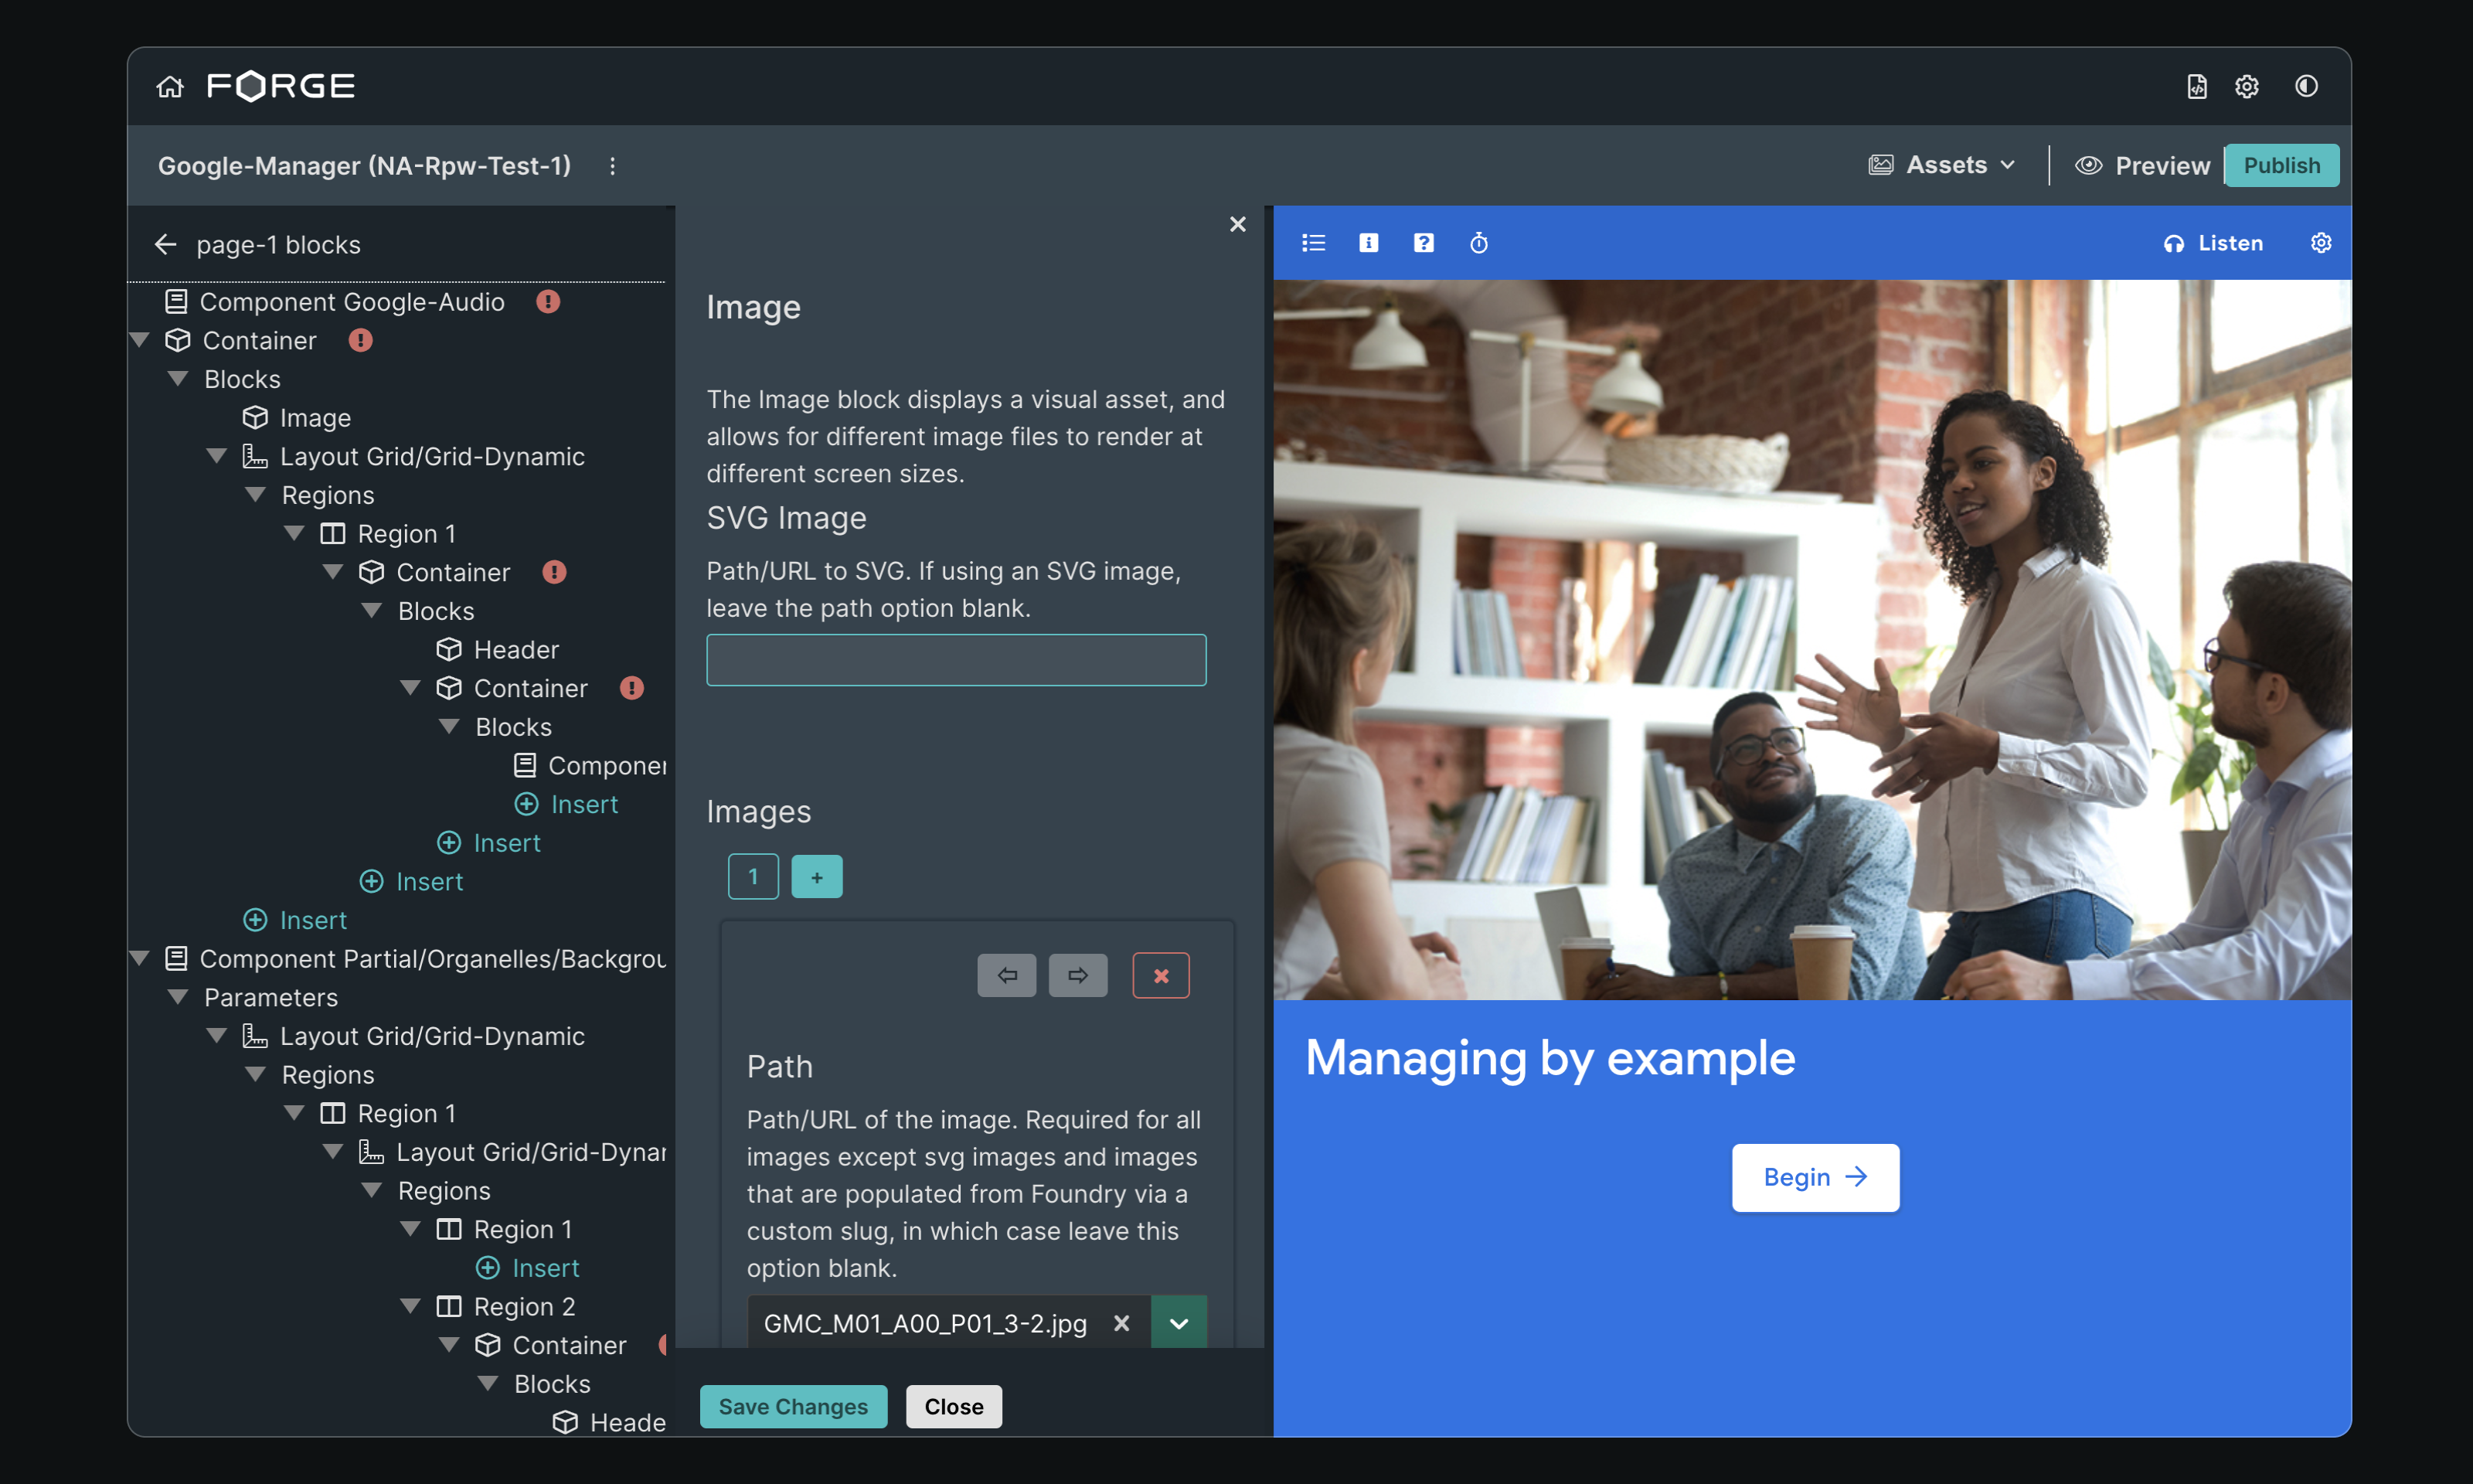The height and width of the screenshot is (1484, 2473).
Task: Select image tab number 1
Action: click(x=753, y=877)
